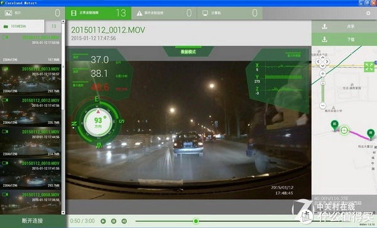Pause the video with the pause icon
377x228 pixels.
(114, 221)
